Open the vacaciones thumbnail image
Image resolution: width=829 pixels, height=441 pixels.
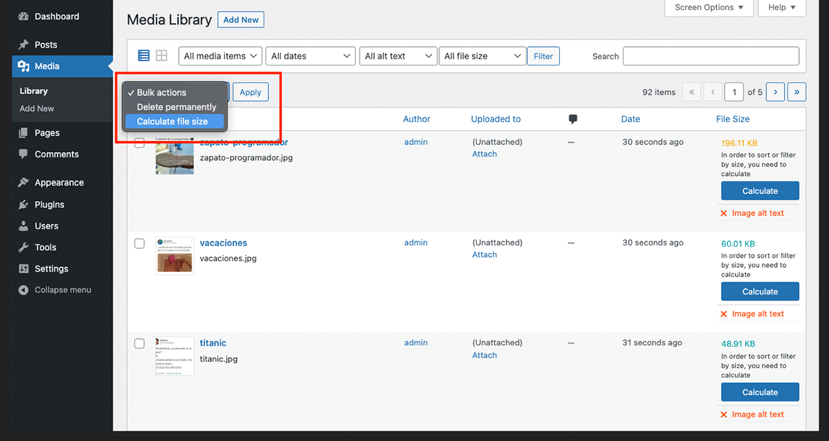[x=175, y=256]
